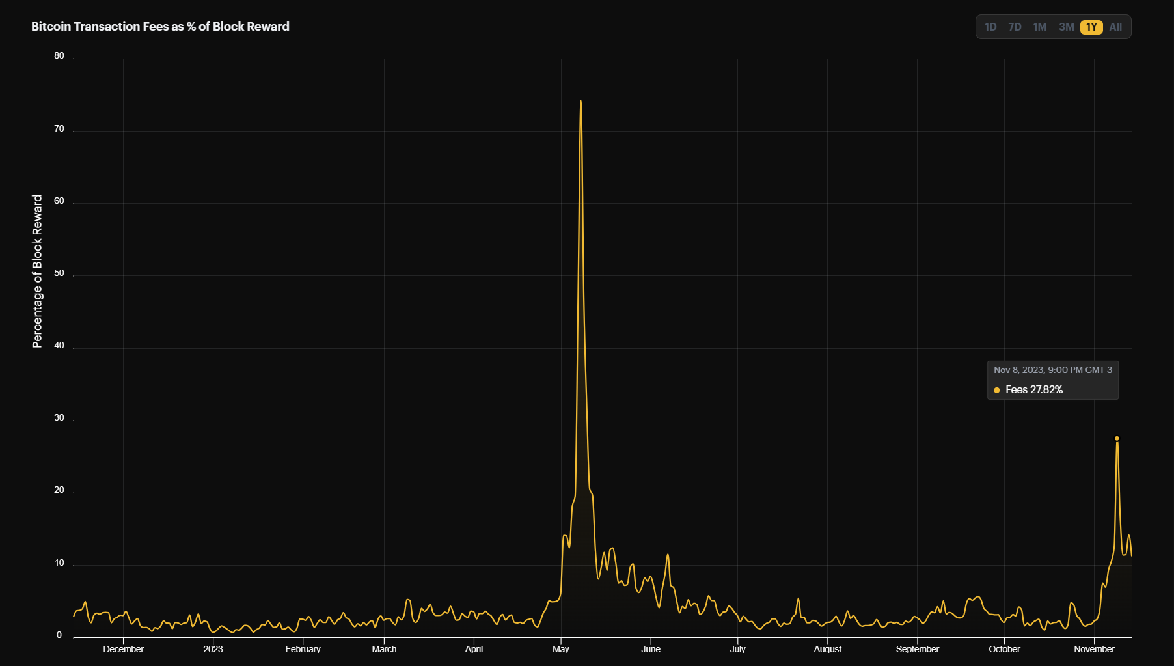Viewport: 1174px width, 666px height.
Task: Click the 70 y-axis value
Action: coord(59,129)
